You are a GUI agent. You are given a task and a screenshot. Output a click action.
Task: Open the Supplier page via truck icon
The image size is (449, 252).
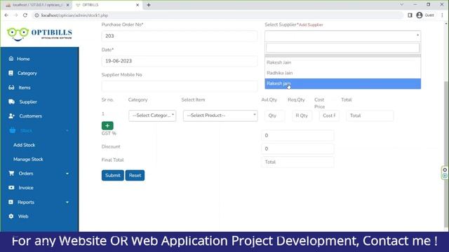tap(11, 101)
